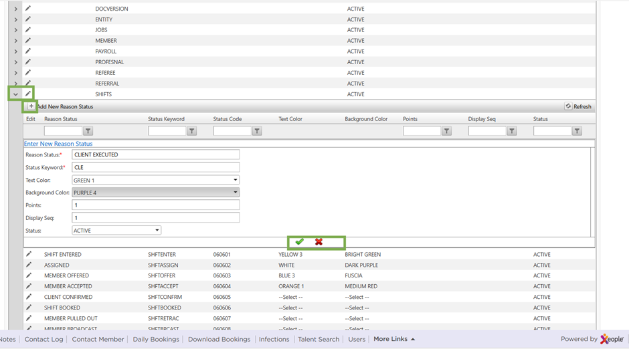
Task: Expand the PROFESNAL row
Action: tap(15, 62)
